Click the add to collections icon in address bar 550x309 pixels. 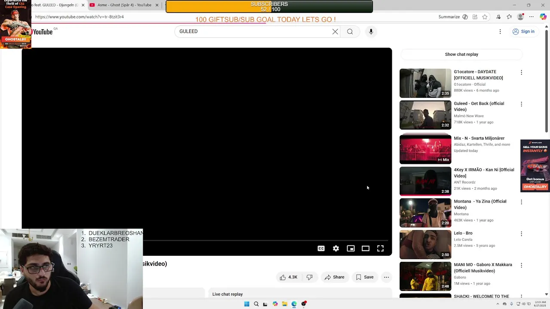[475, 17]
